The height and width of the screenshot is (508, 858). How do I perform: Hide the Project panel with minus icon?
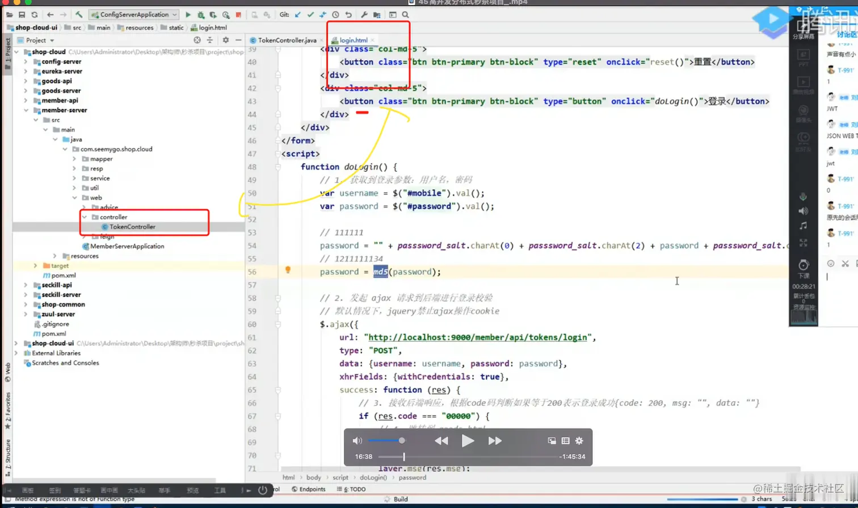237,40
